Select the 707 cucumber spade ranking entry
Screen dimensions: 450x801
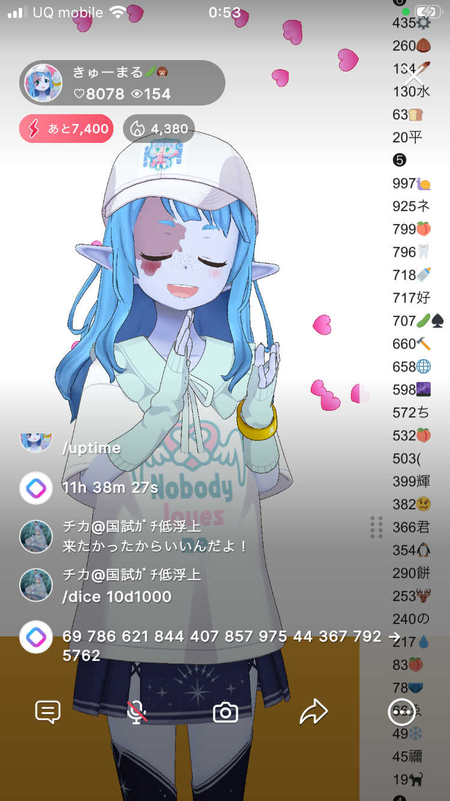pos(418,321)
